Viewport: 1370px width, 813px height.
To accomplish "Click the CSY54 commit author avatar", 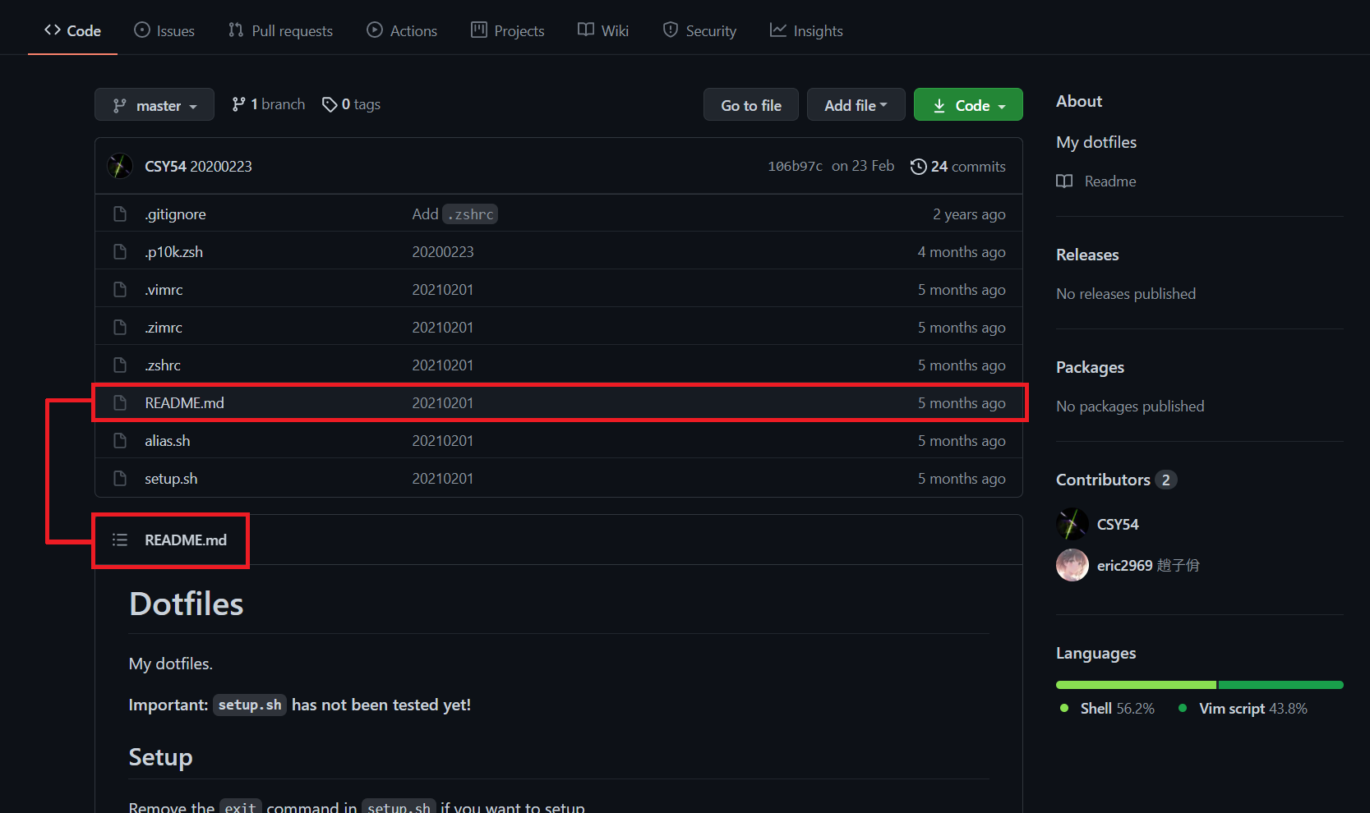I will 120,167.
